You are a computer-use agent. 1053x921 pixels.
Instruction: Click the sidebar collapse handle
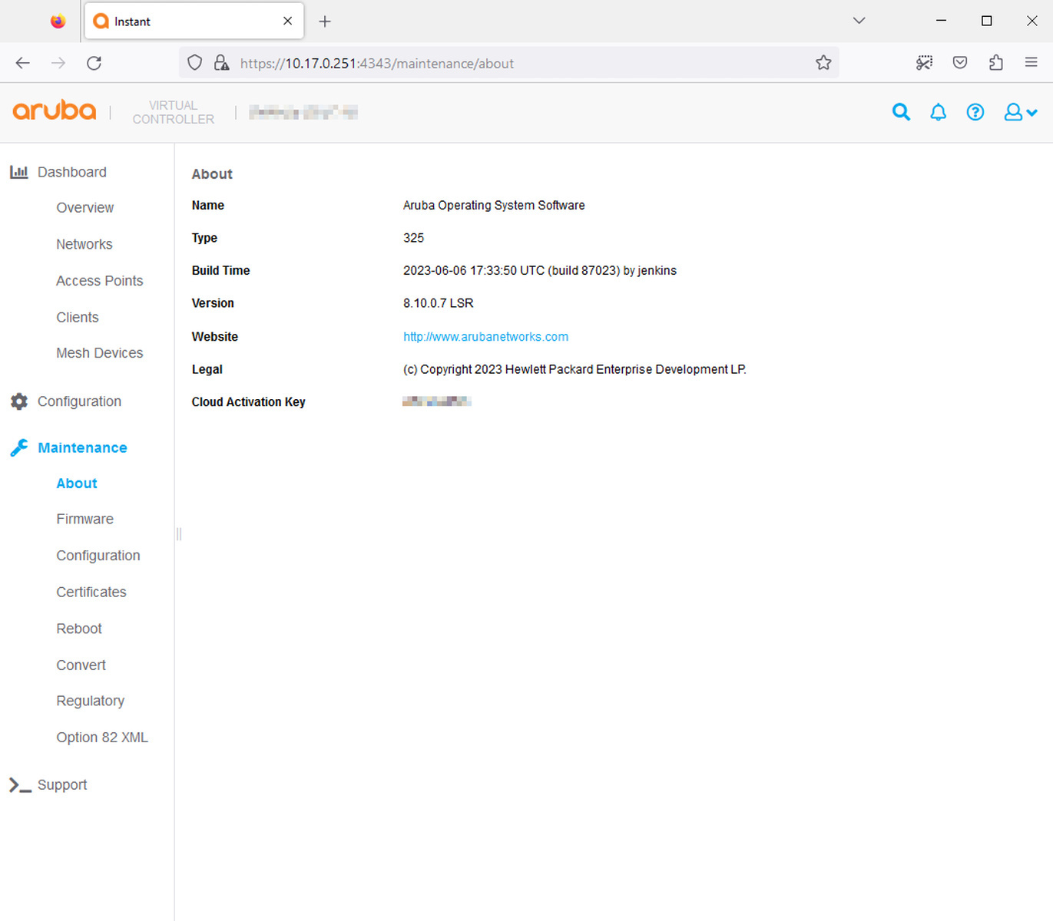(179, 533)
